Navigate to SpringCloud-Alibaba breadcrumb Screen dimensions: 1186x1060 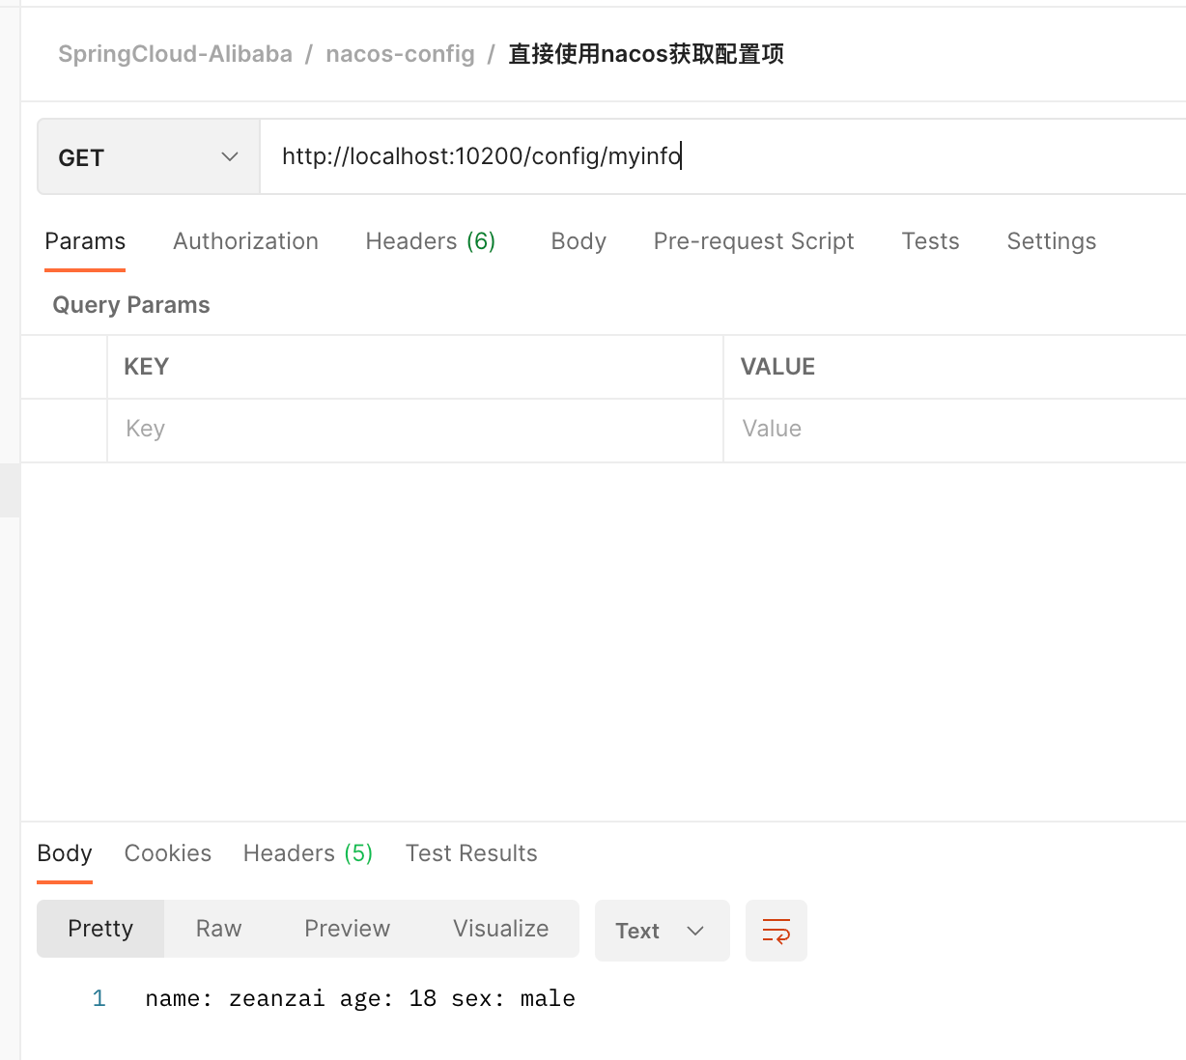(x=175, y=54)
